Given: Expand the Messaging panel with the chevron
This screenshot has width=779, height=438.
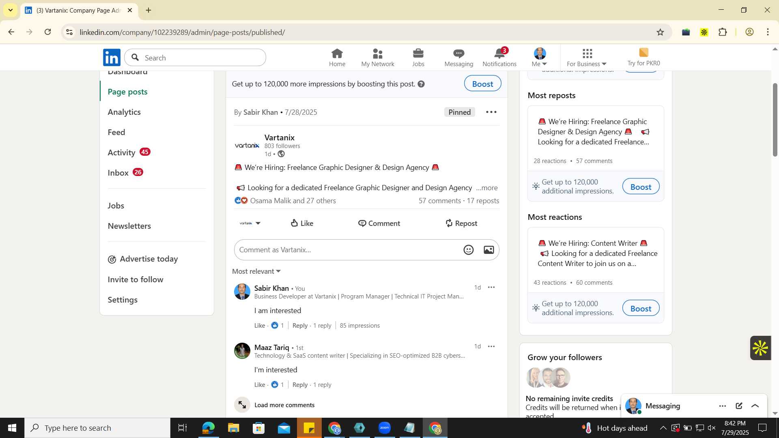Looking at the screenshot, I should click(x=755, y=406).
